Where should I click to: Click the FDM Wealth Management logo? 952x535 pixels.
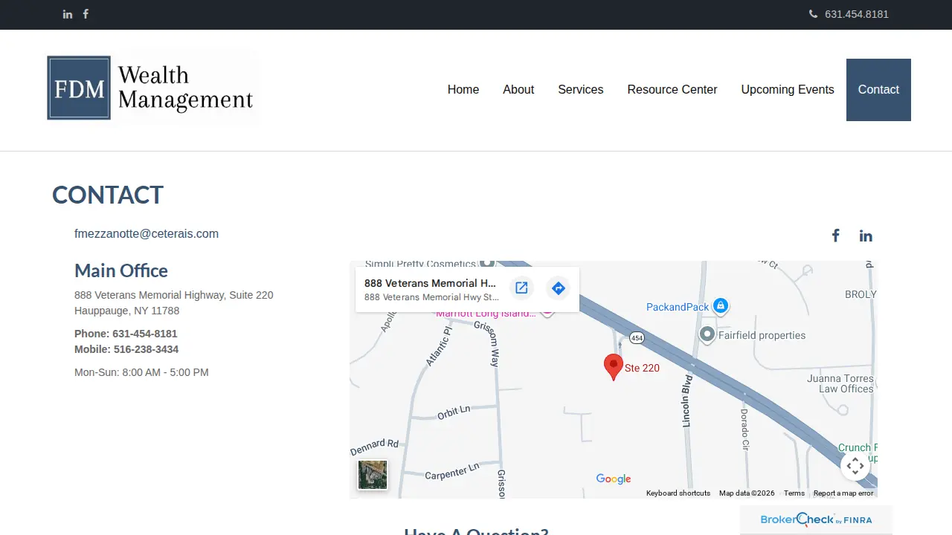click(152, 88)
